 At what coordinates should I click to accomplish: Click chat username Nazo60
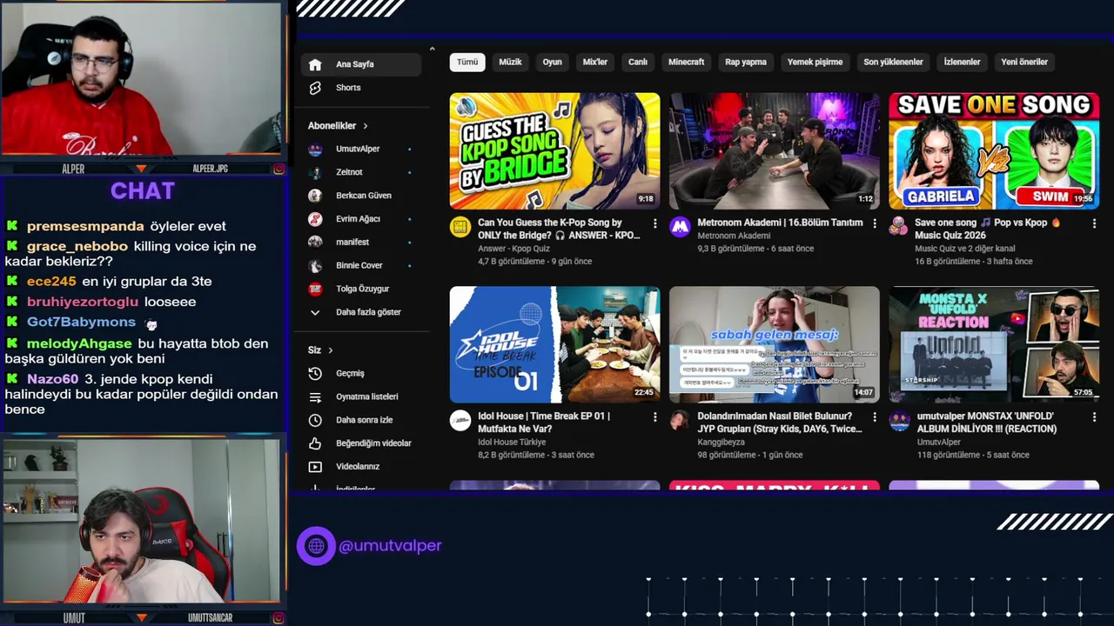[52, 379]
